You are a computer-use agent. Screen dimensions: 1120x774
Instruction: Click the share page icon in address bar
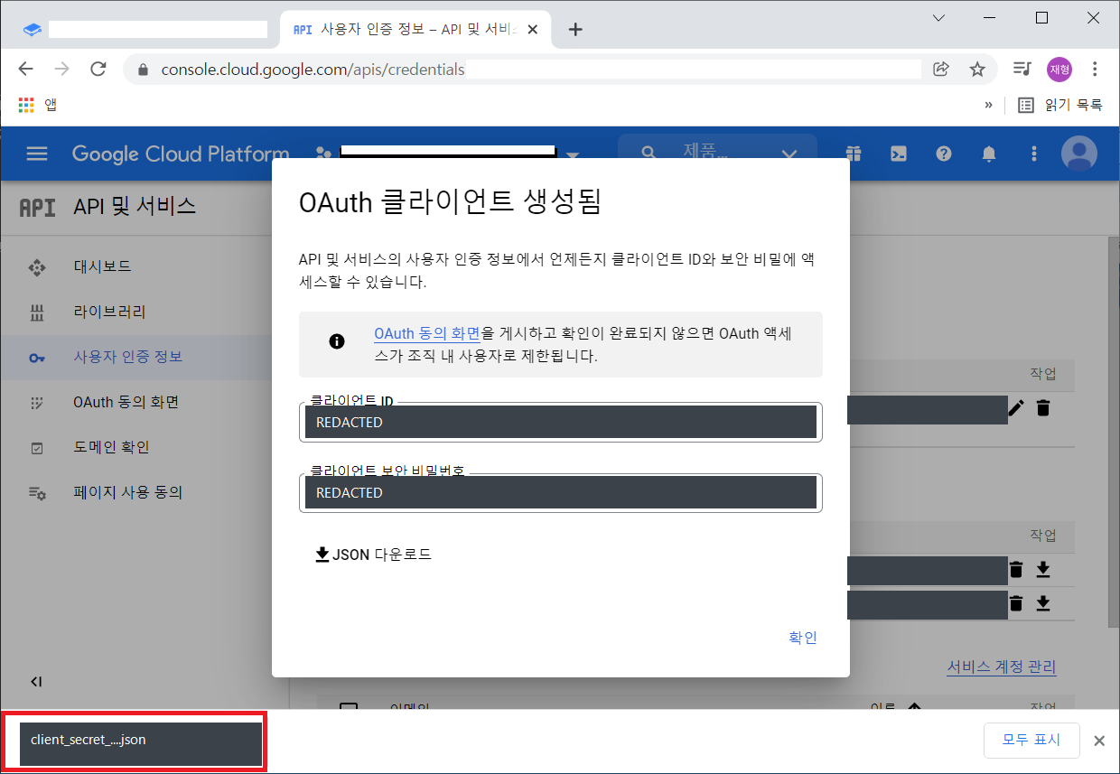pos(941,69)
